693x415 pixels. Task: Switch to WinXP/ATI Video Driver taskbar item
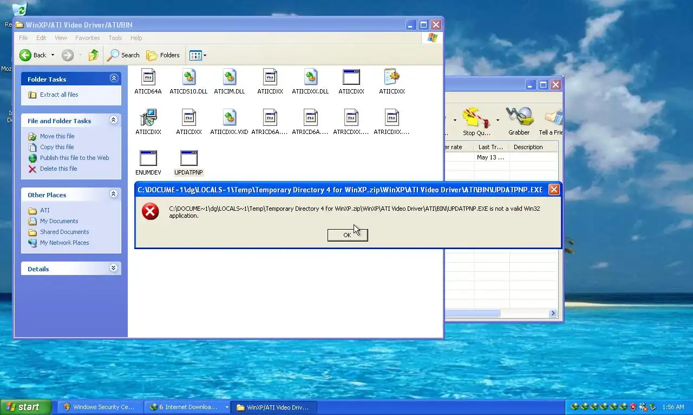coord(274,407)
